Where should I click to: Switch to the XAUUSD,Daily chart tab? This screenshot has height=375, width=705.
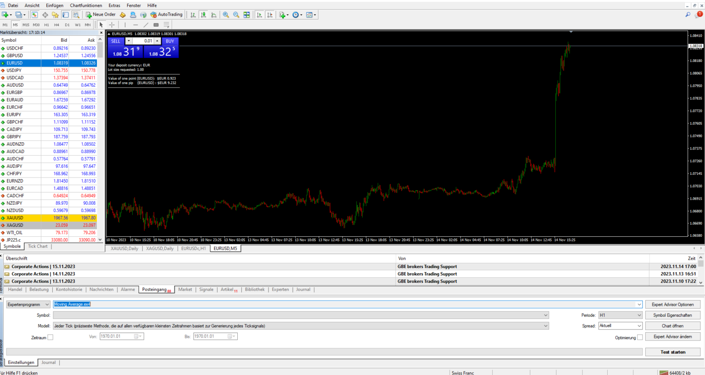pyautogui.click(x=124, y=248)
